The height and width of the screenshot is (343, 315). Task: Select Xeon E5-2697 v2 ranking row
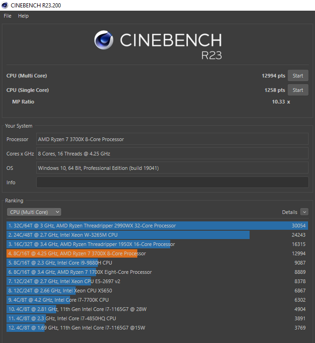pyautogui.click(x=157, y=281)
